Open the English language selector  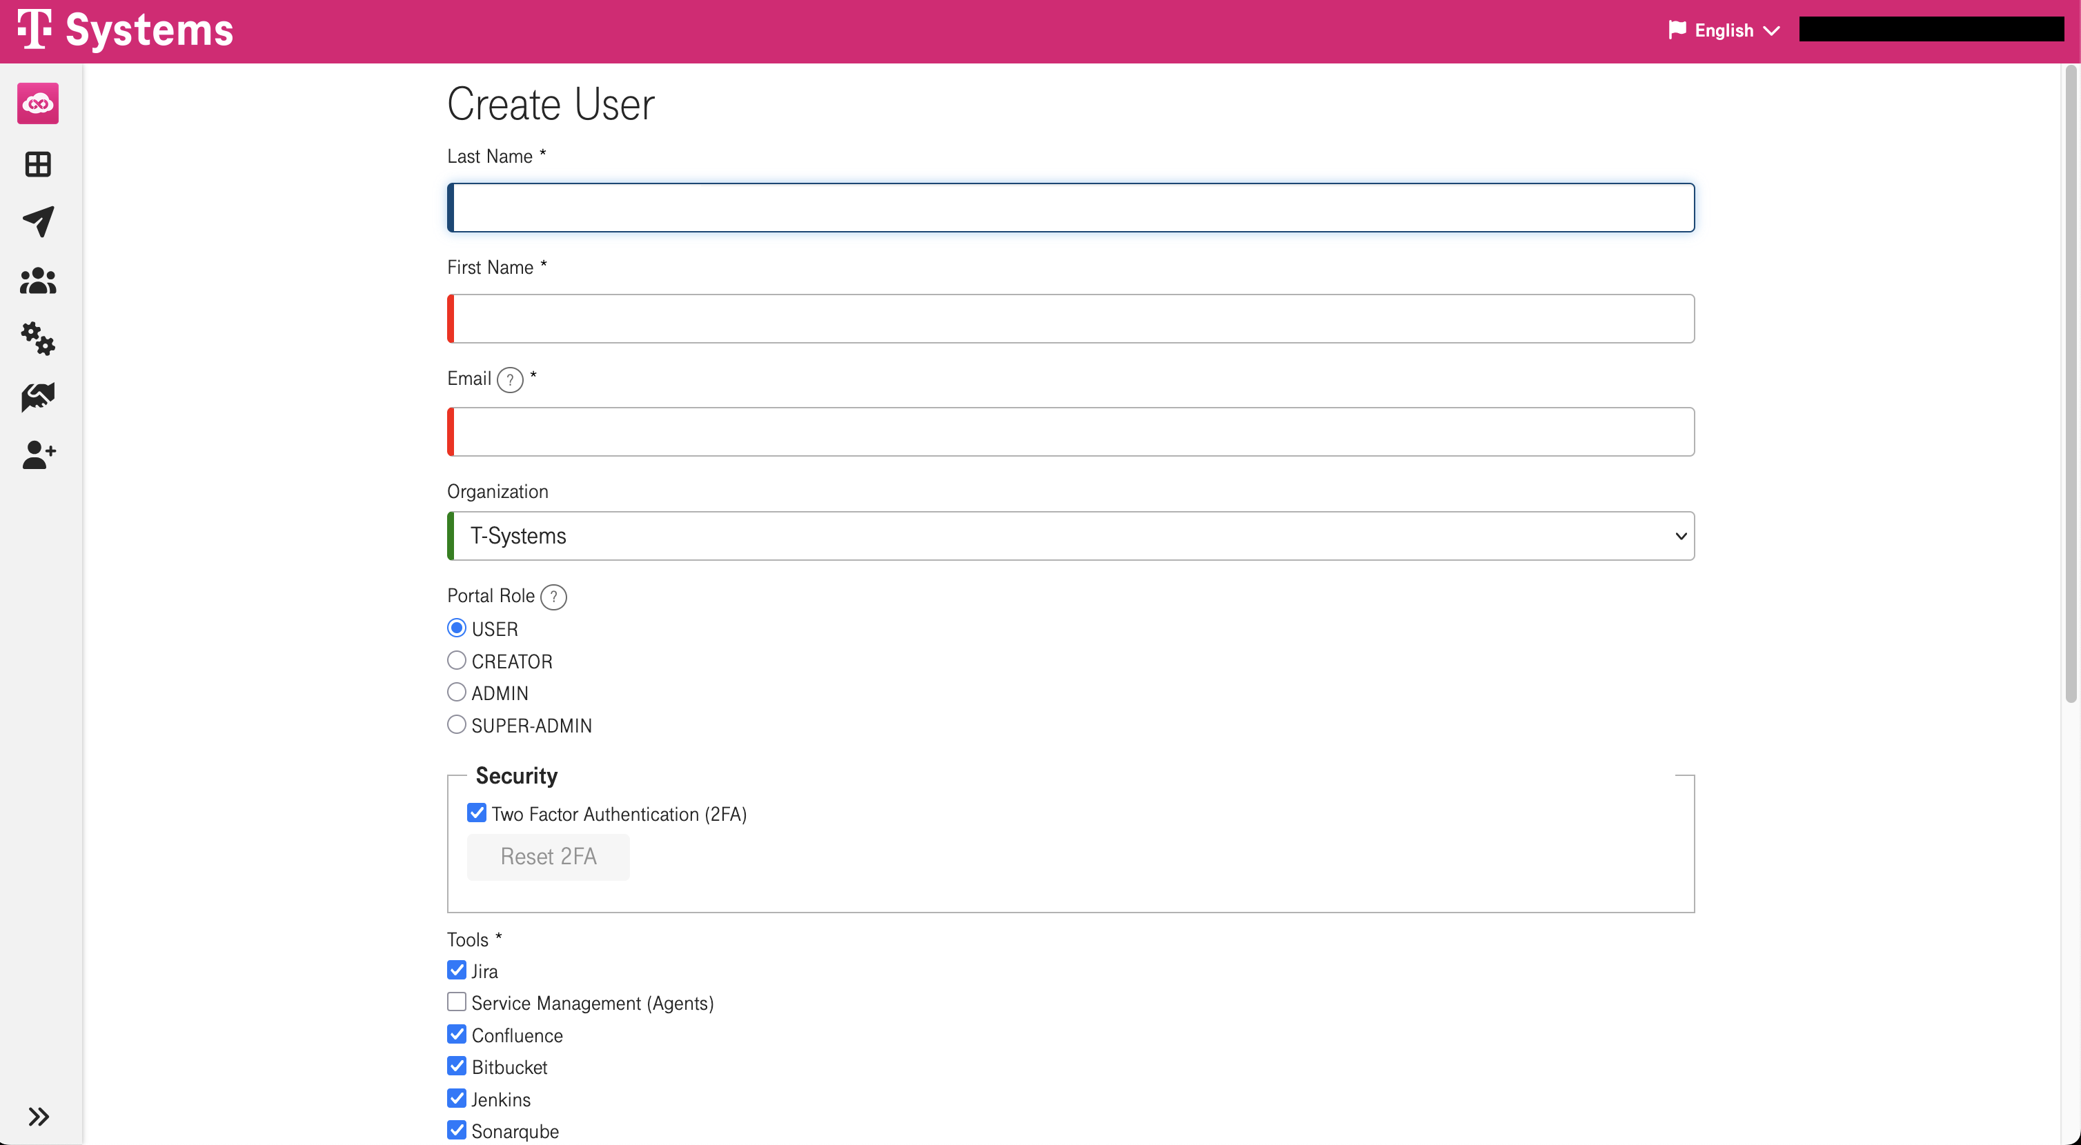point(1724,30)
